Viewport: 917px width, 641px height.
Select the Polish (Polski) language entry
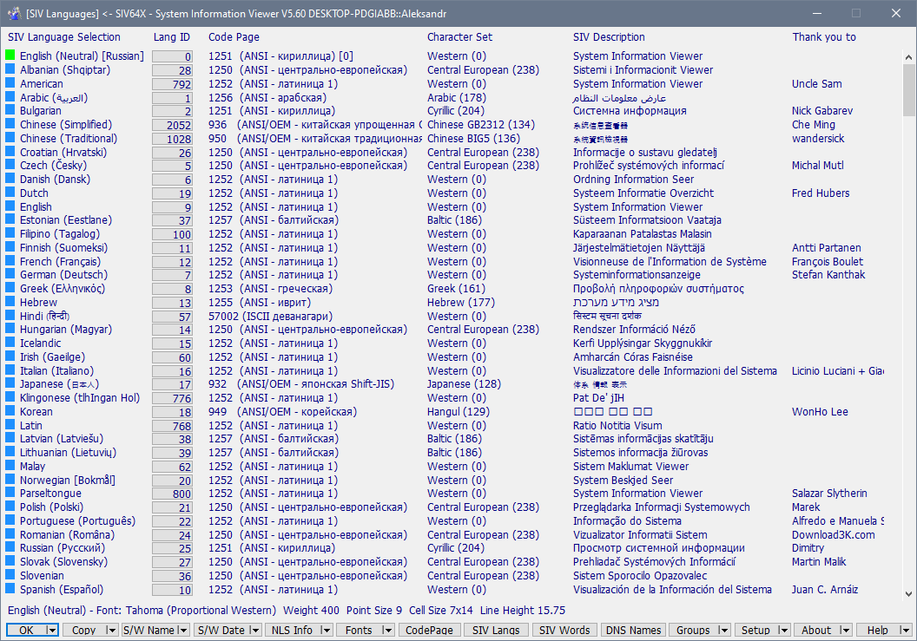pyautogui.click(x=51, y=507)
